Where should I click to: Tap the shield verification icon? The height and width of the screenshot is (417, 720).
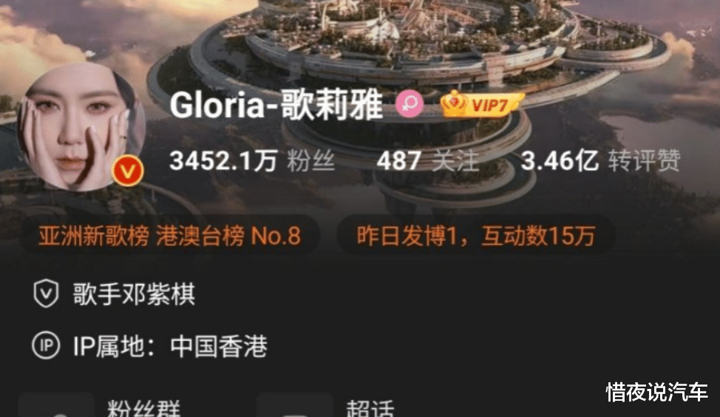click(46, 294)
